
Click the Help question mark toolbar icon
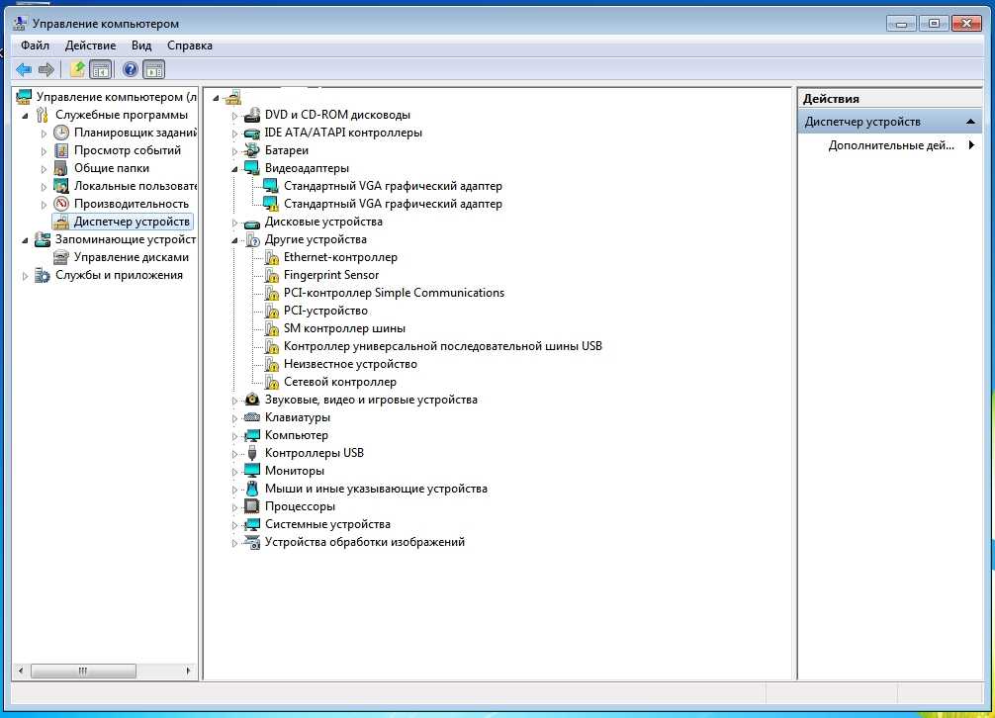pos(130,69)
